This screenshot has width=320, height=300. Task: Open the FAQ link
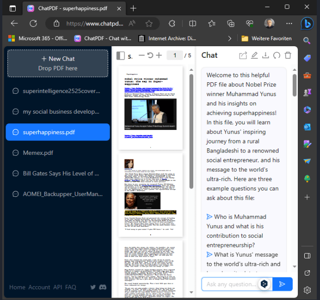click(x=70, y=287)
